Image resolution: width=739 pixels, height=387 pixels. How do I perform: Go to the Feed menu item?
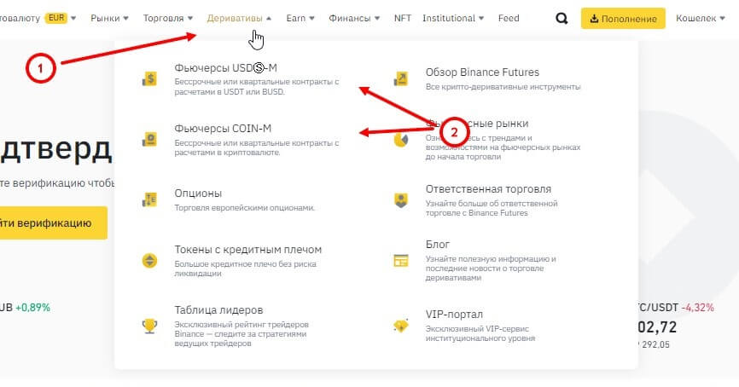click(x=508, y=18)
